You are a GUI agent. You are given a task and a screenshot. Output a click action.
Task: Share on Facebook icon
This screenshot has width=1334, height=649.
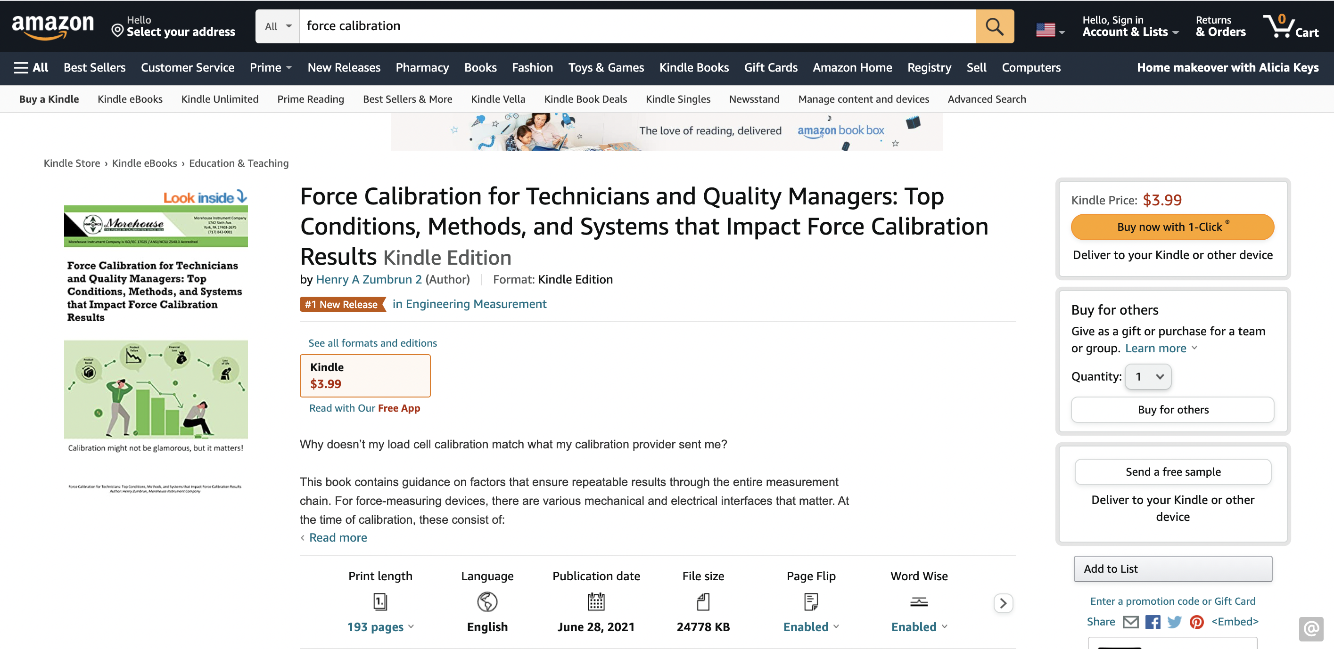point(1153,622)
